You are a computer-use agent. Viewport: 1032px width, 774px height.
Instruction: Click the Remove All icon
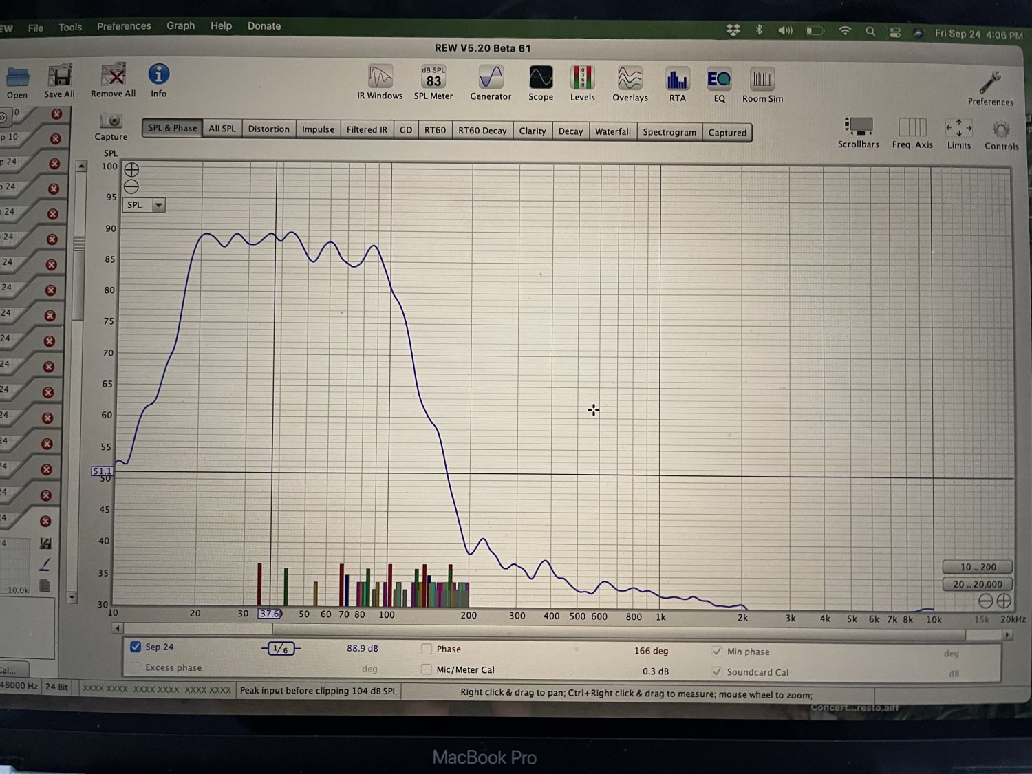[x=113, y=75]
